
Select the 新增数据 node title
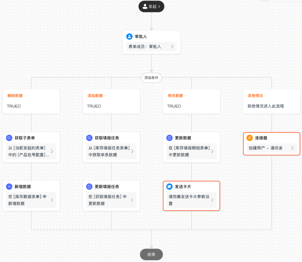pyautogui.click(x=23, y=187)
